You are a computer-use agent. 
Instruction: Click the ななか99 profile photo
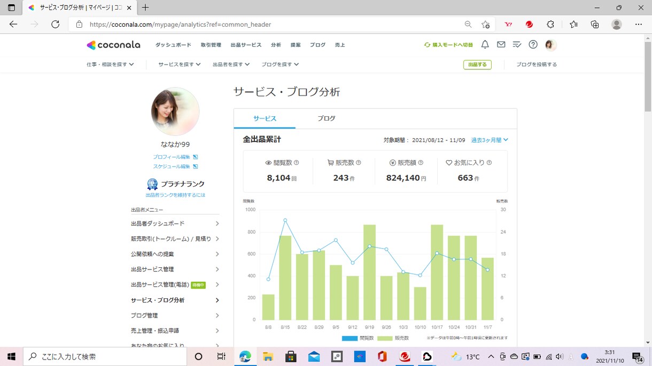[x=175, y=112]
